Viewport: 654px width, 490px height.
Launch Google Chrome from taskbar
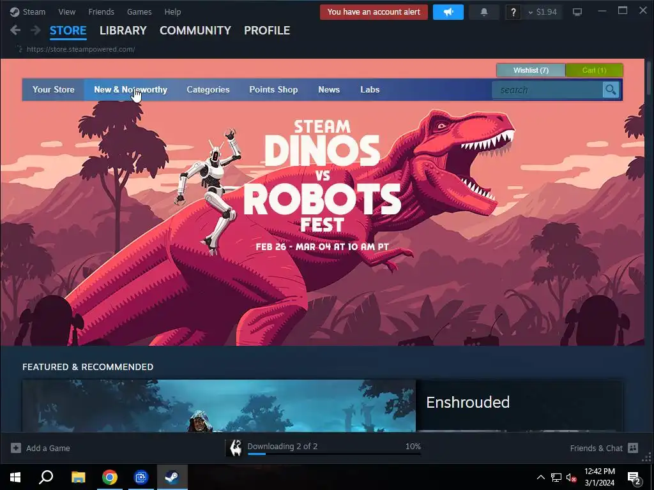click(110, 477)
